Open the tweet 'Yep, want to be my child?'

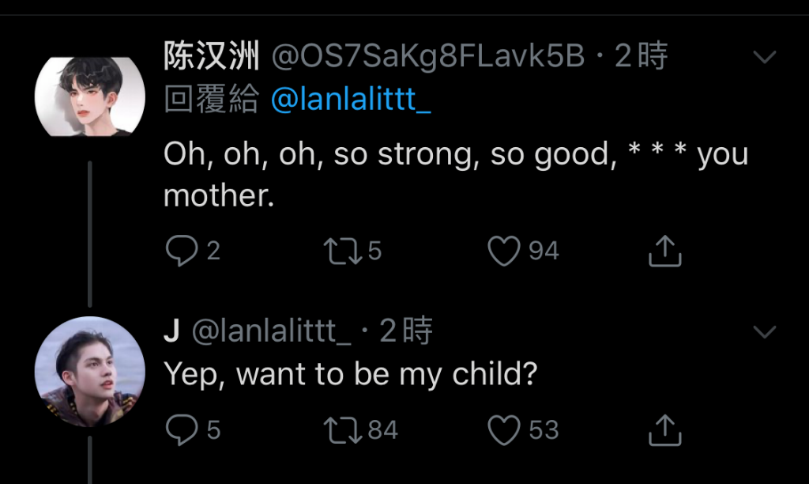click(x=351, y=374)
